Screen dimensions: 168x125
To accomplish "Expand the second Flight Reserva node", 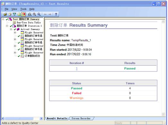I will (15, 39).
